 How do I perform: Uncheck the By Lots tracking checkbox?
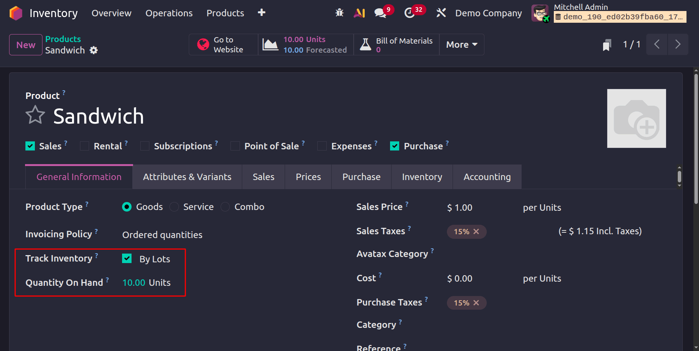(127, 258)
